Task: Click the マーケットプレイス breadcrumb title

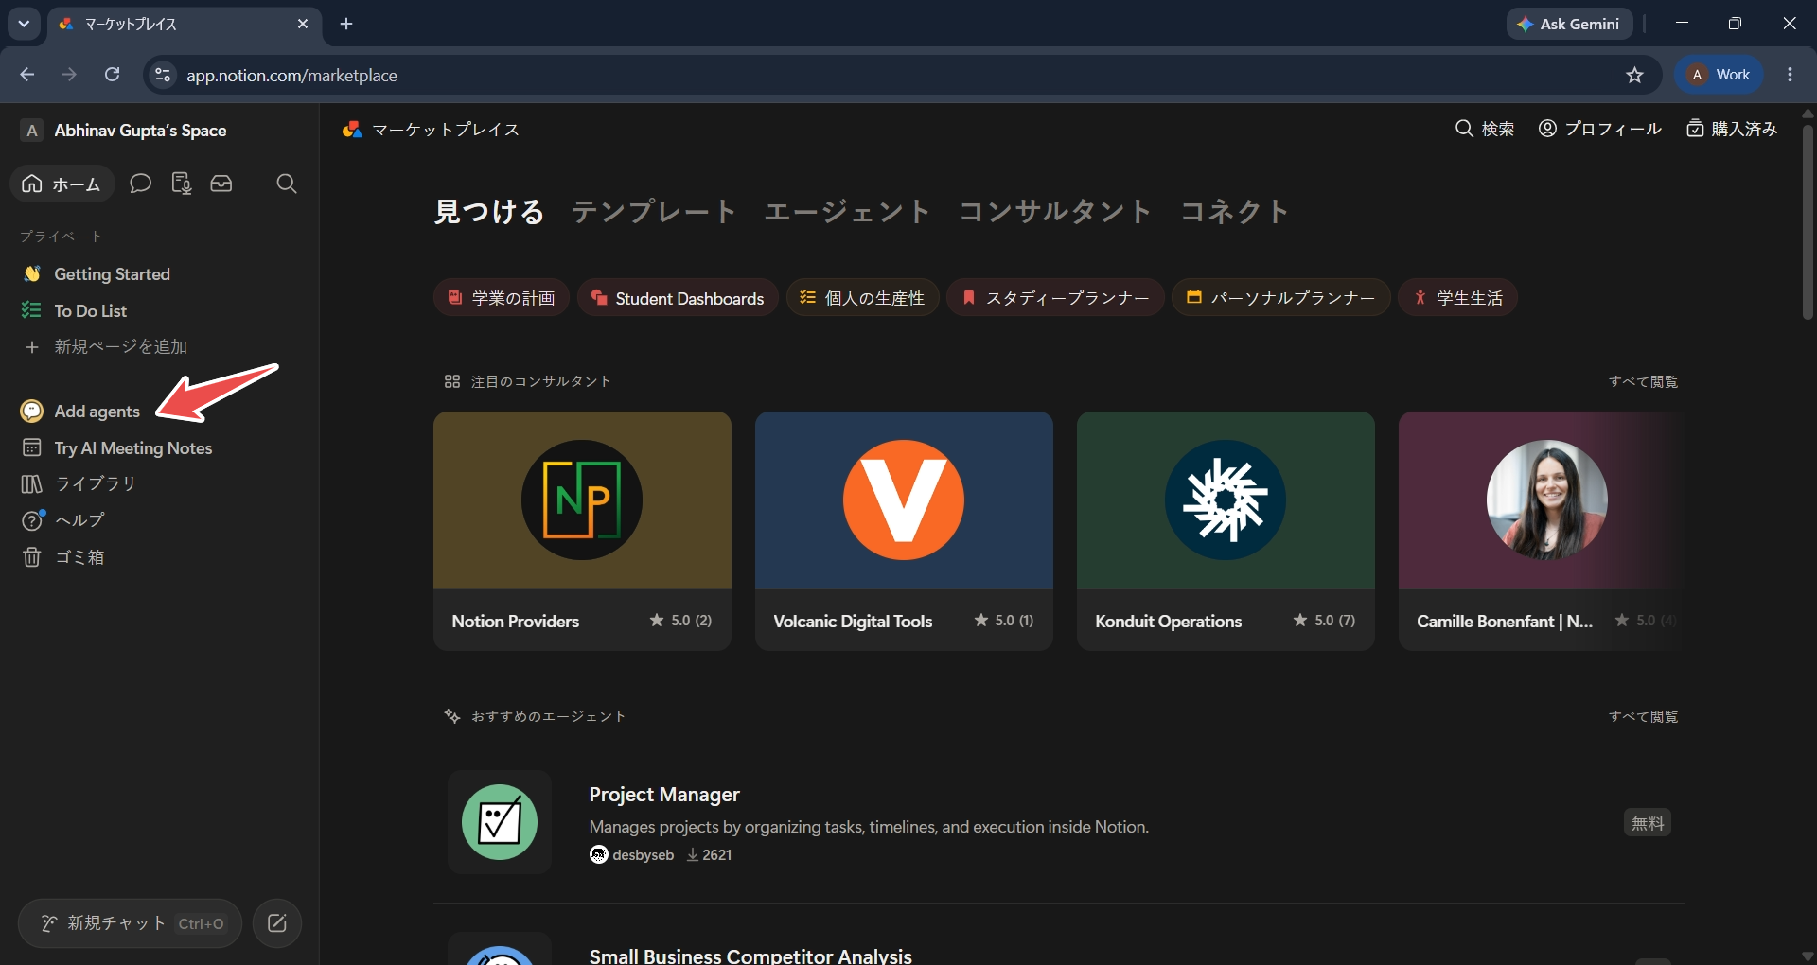Action: tap(446, 130)
